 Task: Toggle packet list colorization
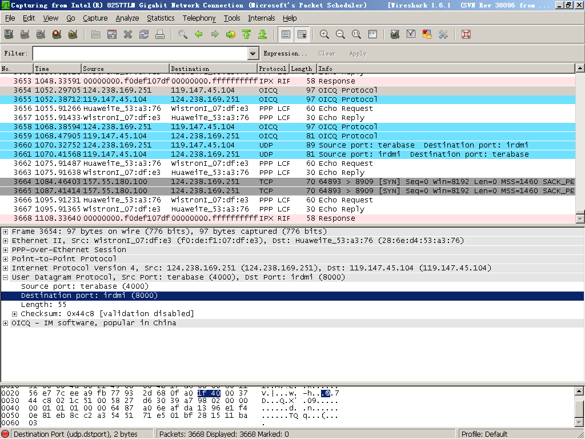point(286,35)
